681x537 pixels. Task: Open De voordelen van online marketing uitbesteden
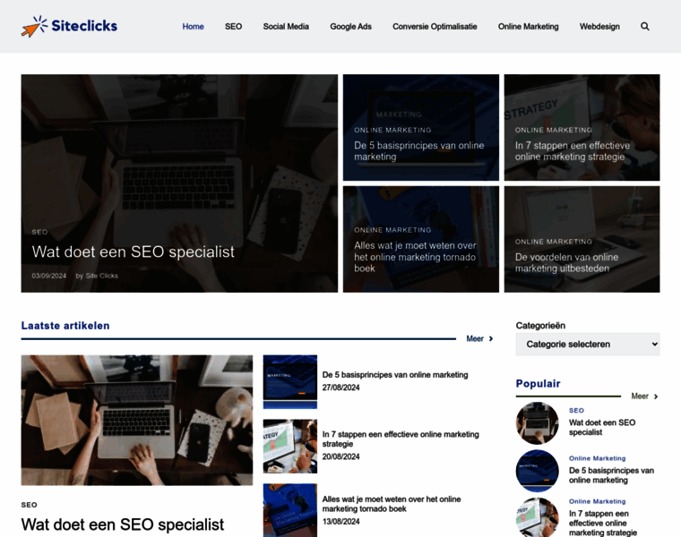pos(582,239)
